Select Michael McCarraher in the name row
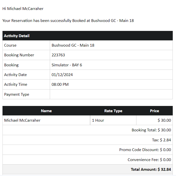 point(22,120)
